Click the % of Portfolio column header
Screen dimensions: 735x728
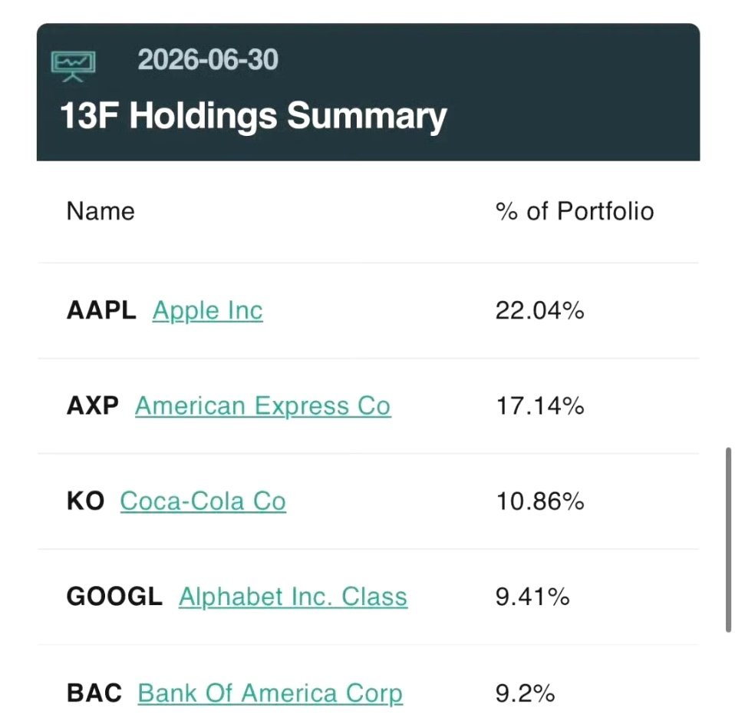tap(575, 211)
